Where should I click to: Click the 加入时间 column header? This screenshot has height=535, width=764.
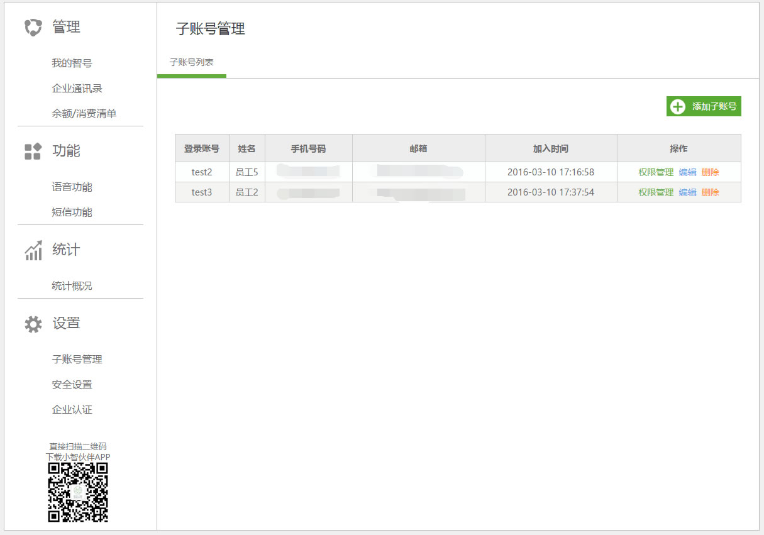550,148
